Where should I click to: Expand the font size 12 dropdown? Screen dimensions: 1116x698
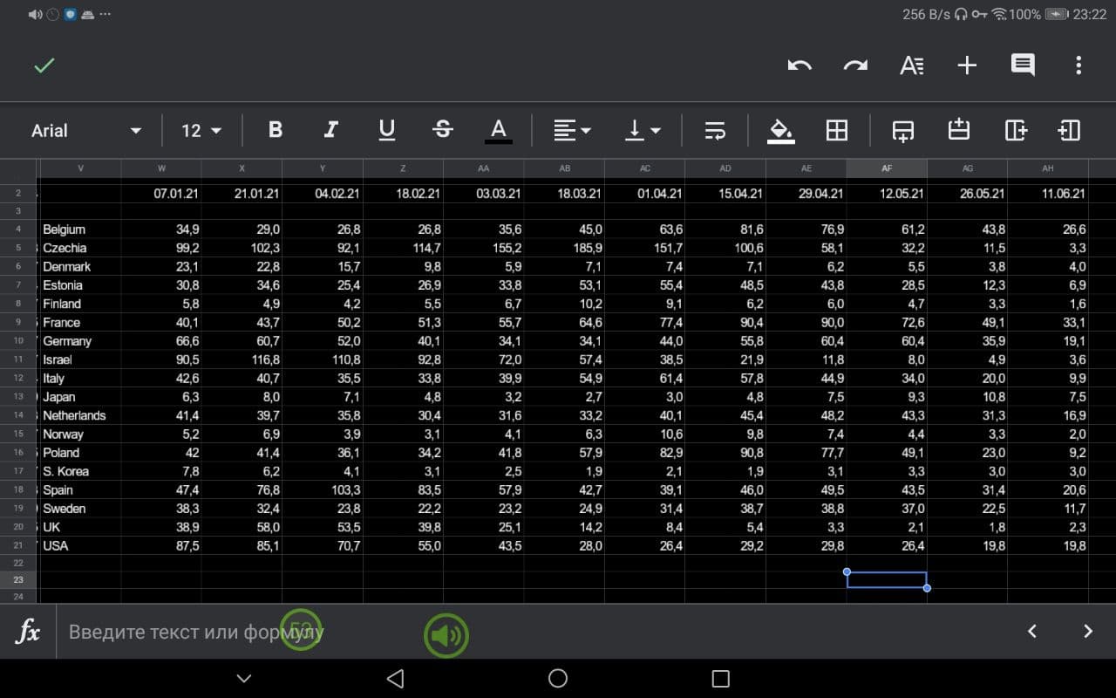point(201,131)
